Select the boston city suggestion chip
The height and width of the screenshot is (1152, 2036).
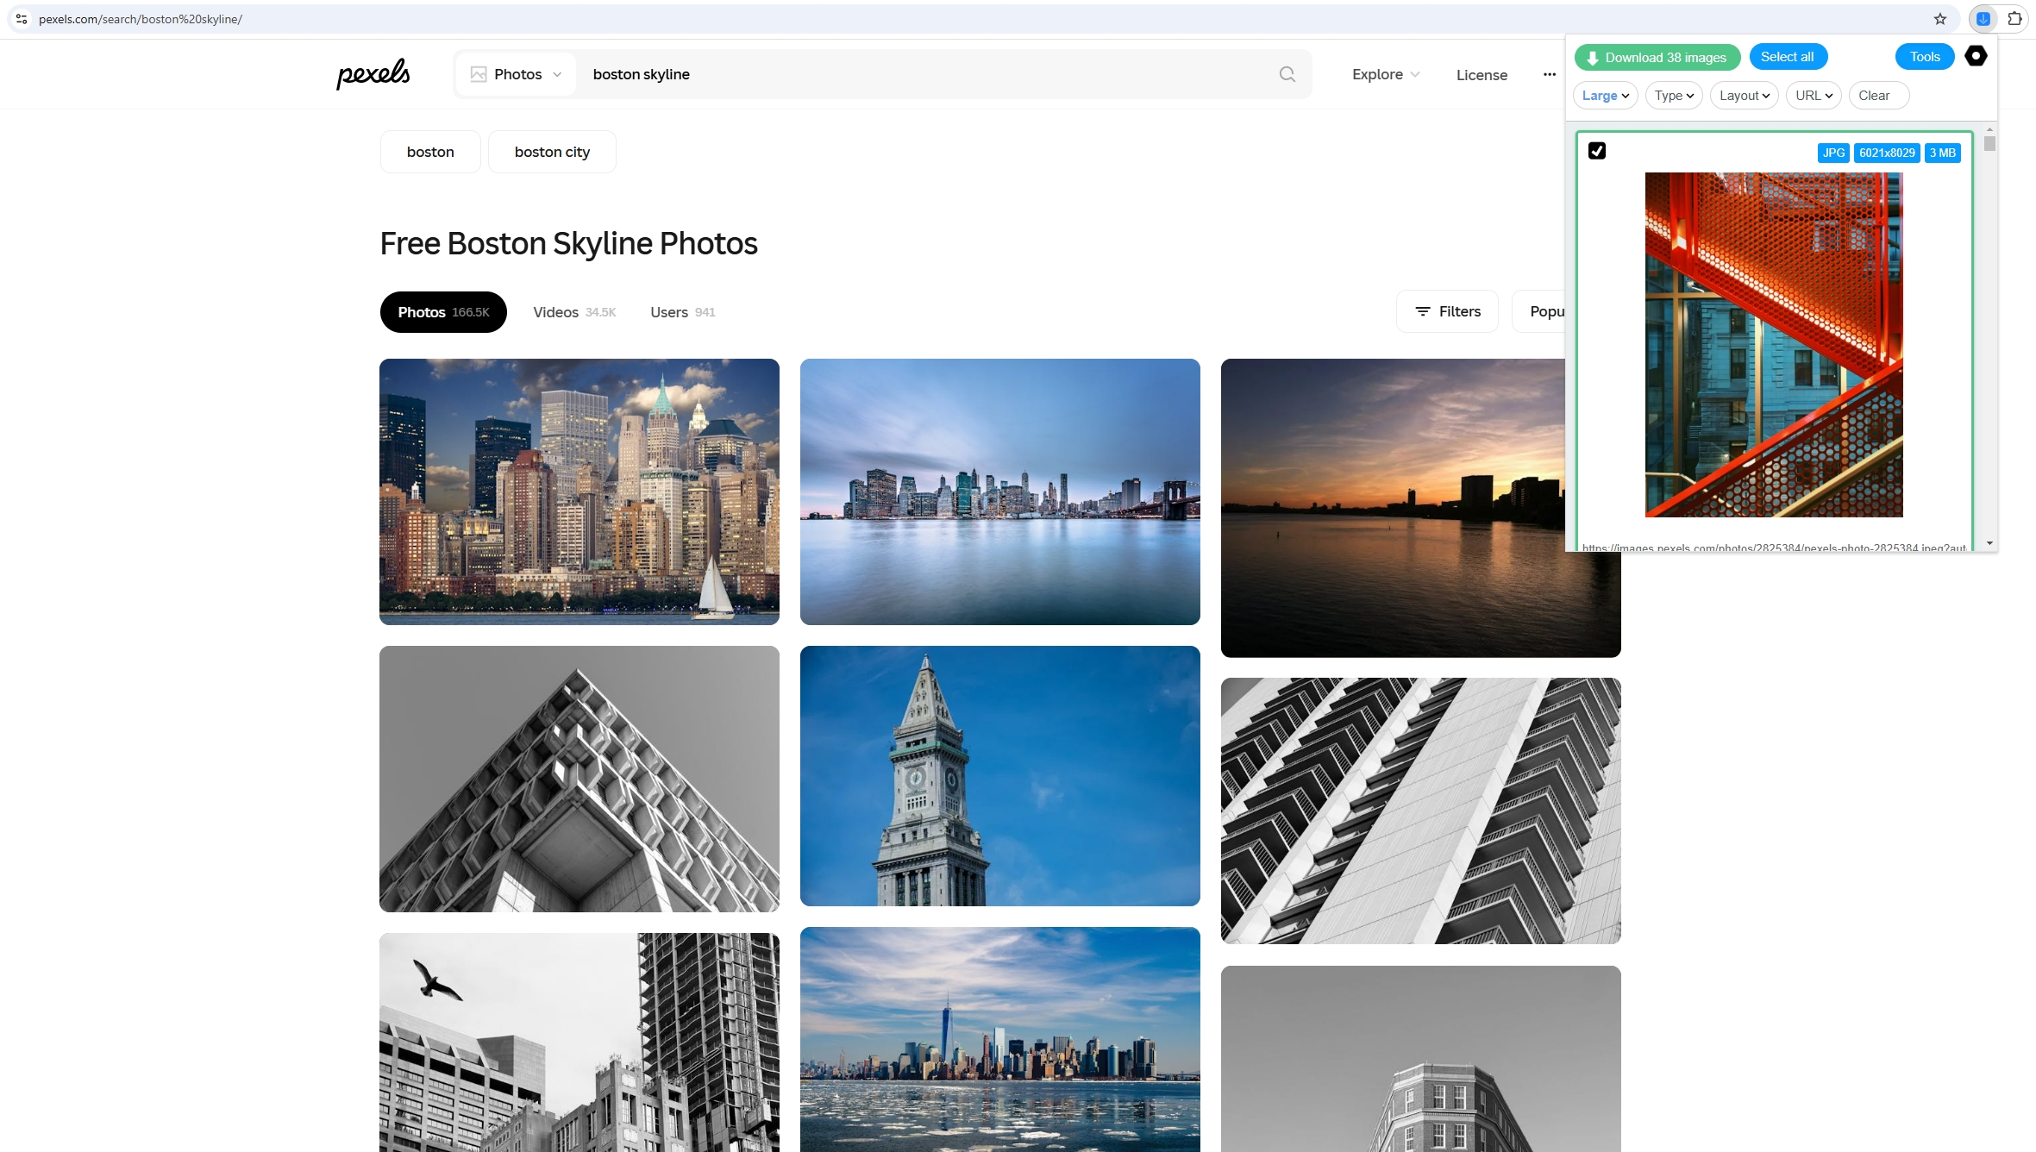click(552, 152)
